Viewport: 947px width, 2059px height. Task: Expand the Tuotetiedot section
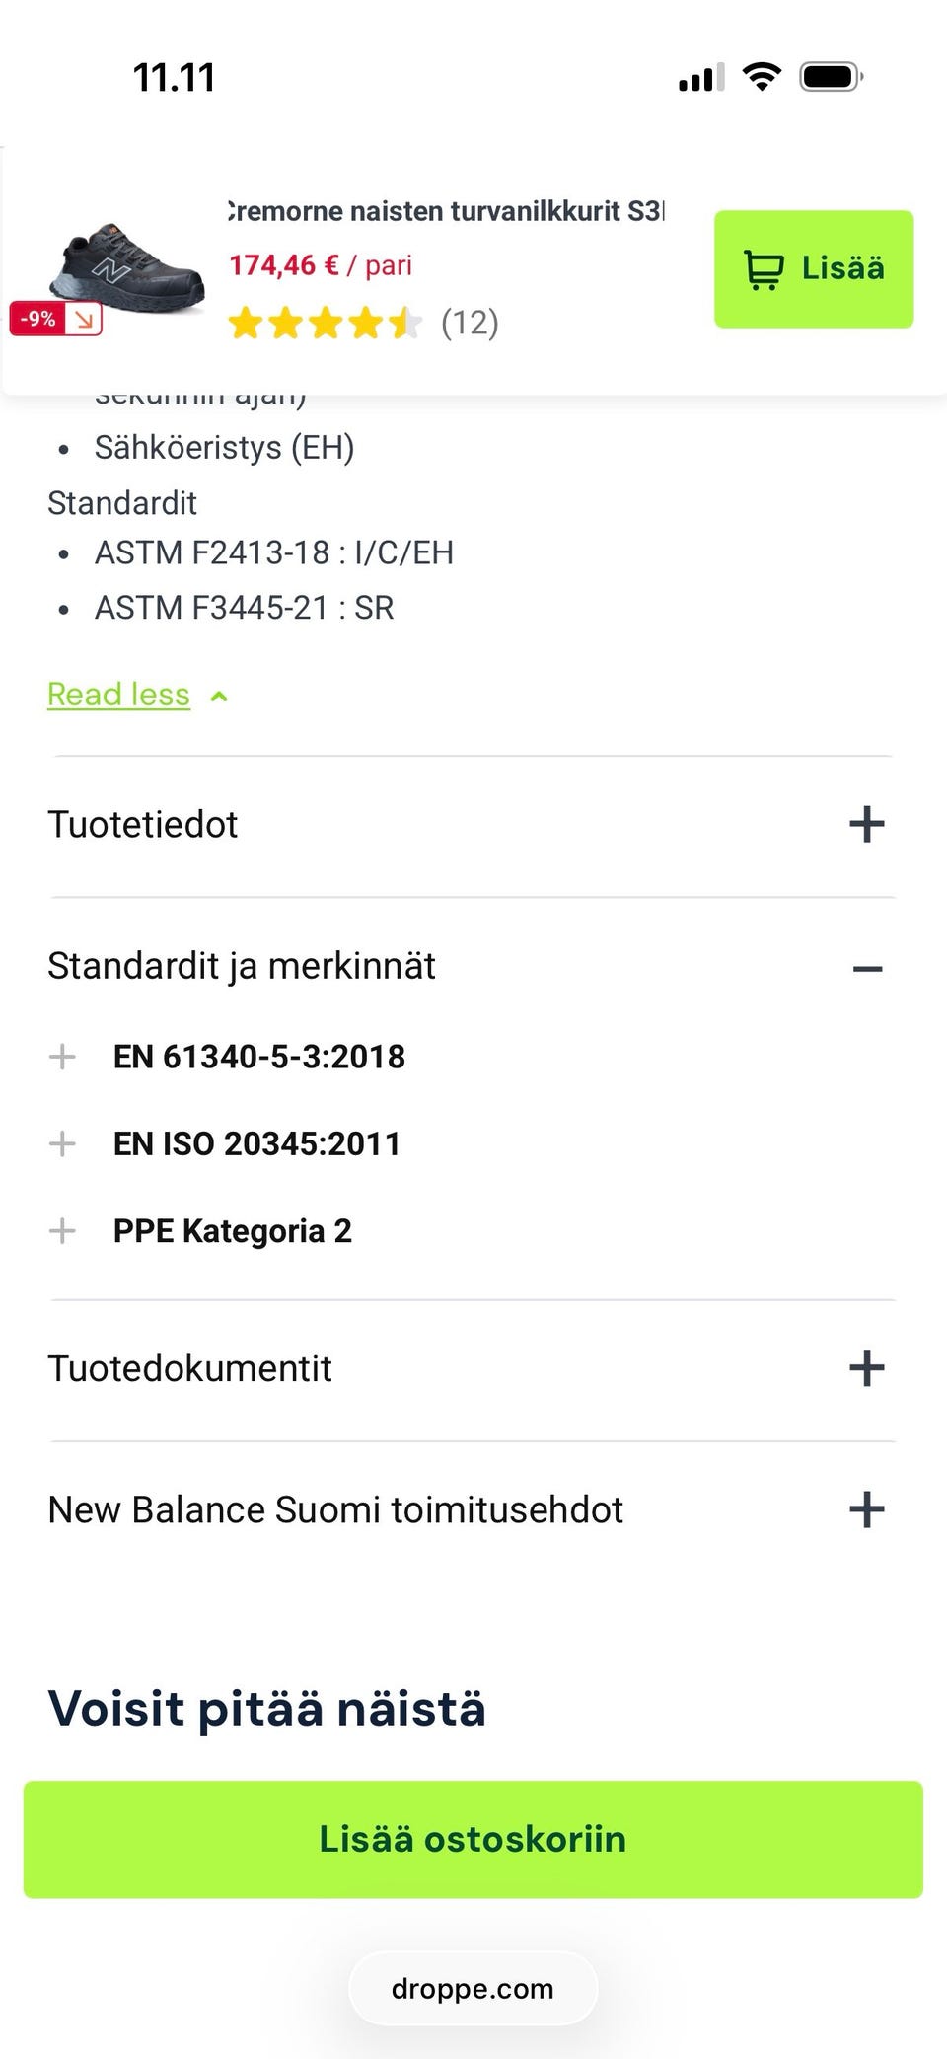866,824
